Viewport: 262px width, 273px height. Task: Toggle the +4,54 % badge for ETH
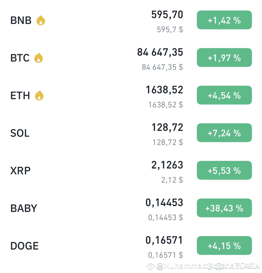click(x=224, y=95)
